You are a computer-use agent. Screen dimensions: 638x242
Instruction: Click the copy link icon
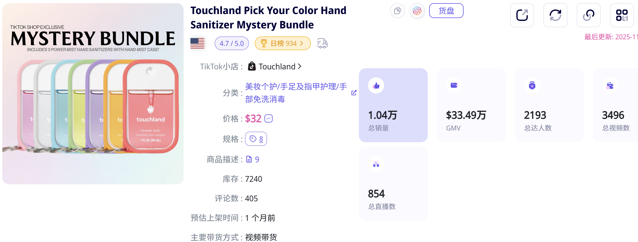(x=589, y=15)
